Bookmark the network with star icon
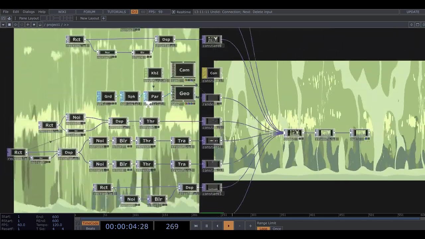 coord(34,25)
